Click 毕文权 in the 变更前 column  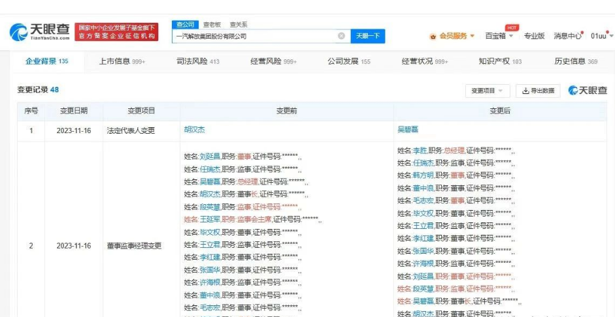pyautogui.click(x=209, y=232)
